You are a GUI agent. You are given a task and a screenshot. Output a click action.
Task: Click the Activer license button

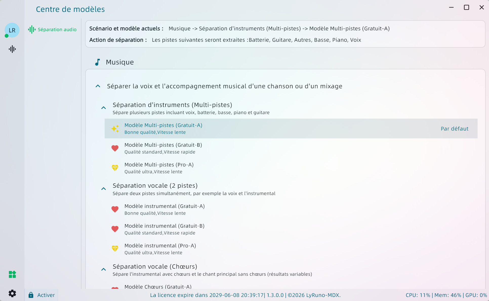46,295
